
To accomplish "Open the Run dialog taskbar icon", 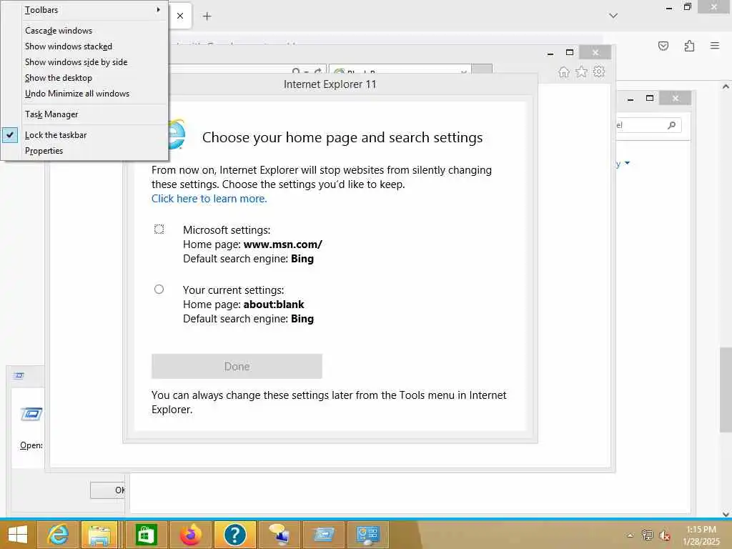I will click(324, 535).
